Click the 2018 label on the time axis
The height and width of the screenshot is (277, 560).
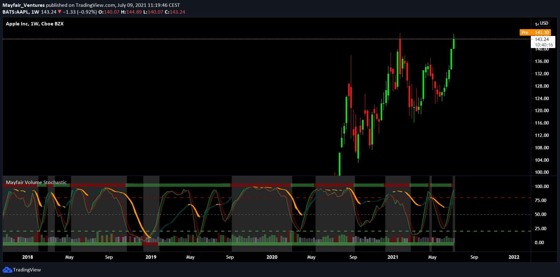pos(28,257)
